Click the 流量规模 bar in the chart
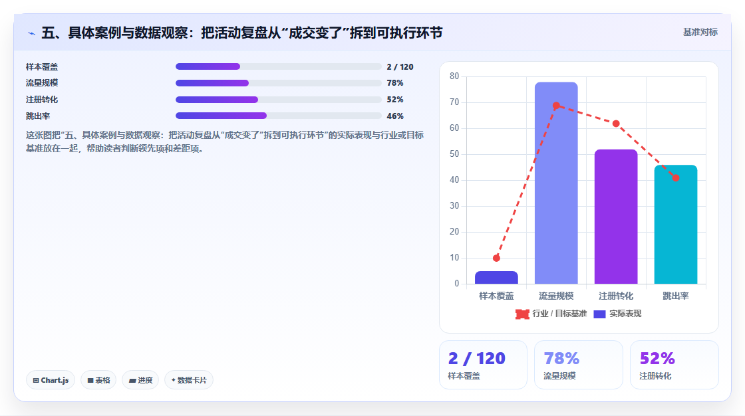This screenshot has width=745, height=416. [556, 183]
